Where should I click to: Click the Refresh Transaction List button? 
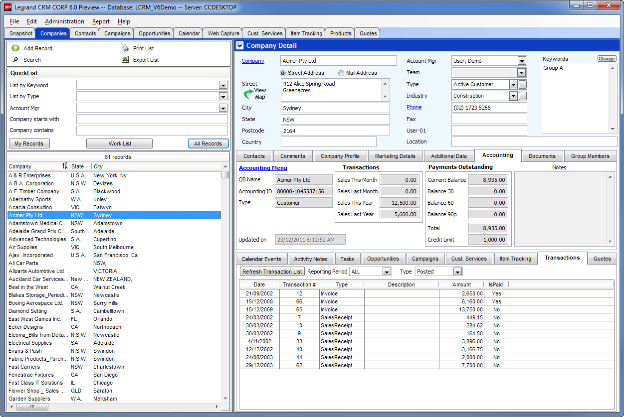point(272,272)
